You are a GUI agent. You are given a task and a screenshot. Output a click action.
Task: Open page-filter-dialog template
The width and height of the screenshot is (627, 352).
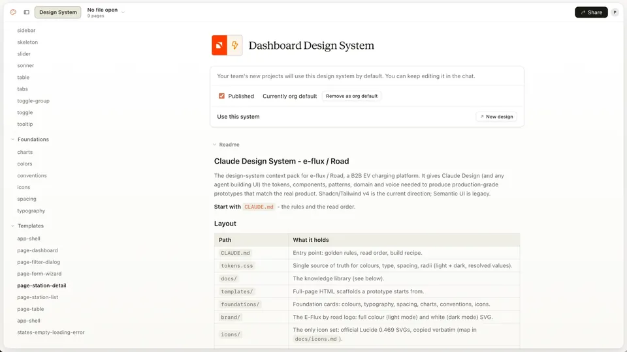(39, 262)
